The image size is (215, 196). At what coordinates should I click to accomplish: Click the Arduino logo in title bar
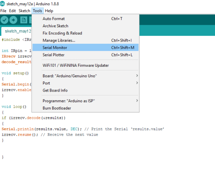pyautogui.click(x=3, y=4)
